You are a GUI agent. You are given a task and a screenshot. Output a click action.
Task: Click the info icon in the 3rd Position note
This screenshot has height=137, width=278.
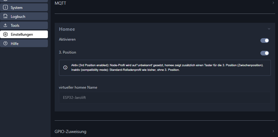65,67
